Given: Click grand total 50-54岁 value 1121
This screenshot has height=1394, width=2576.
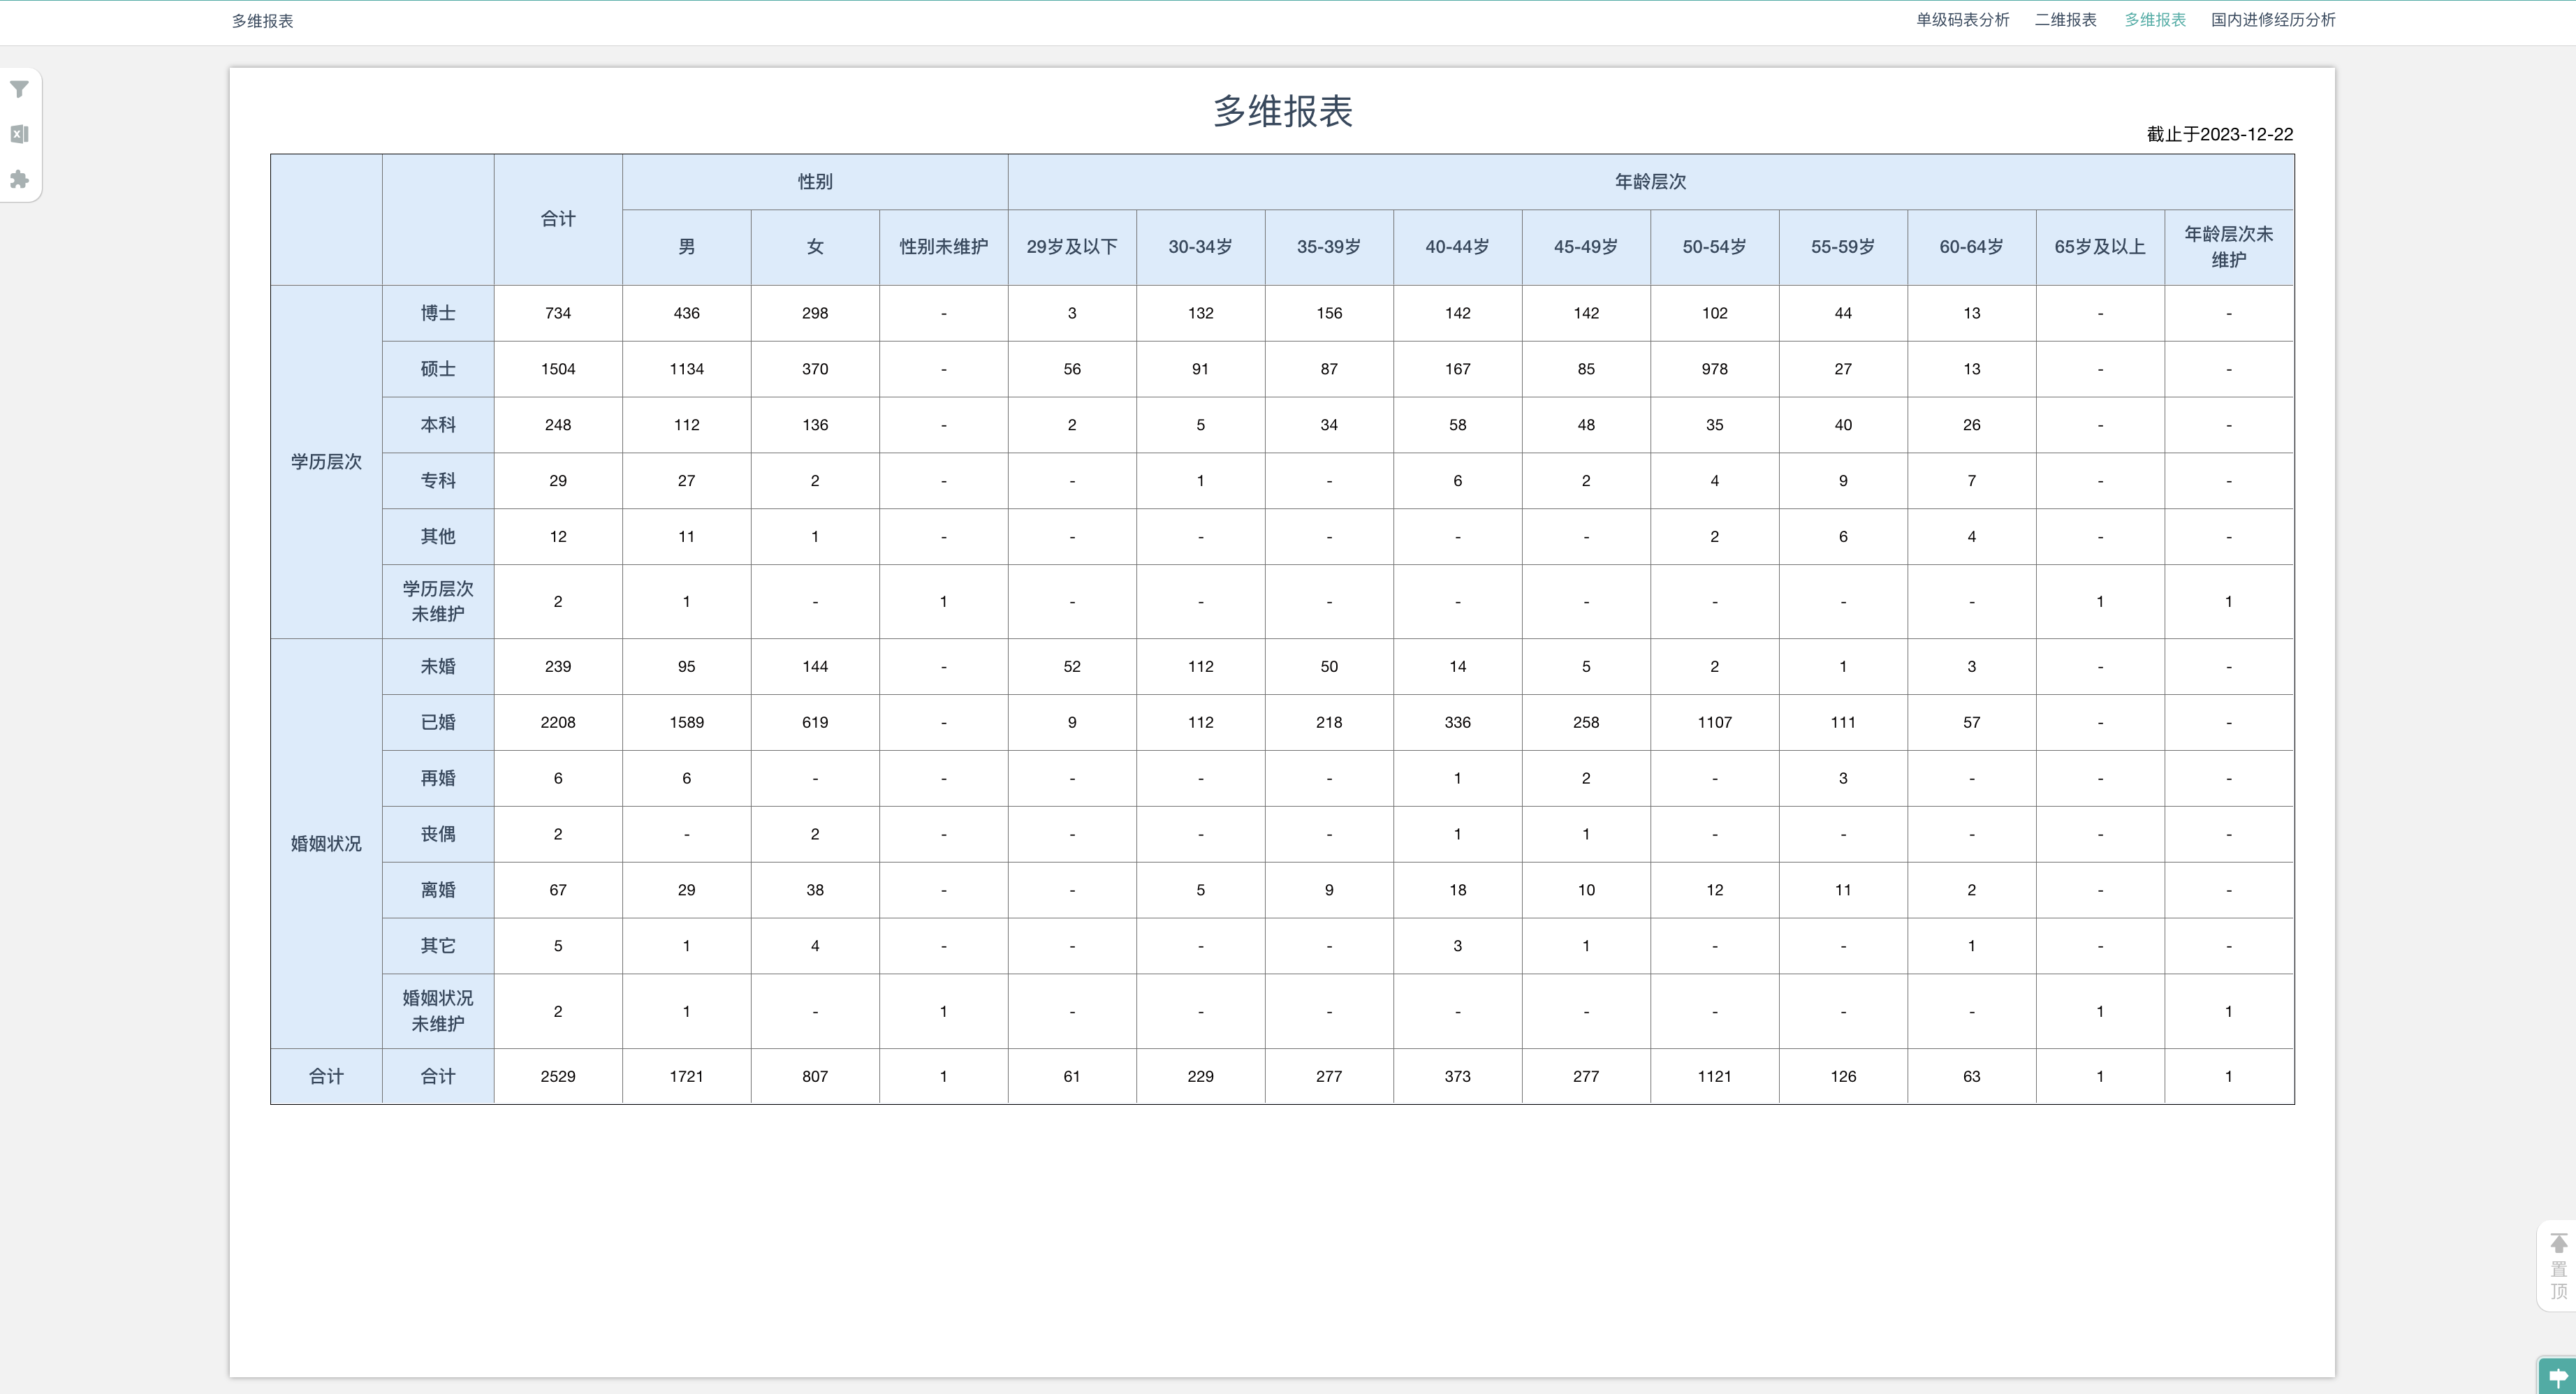Looking at the screenshot, I should [1714, 1076].
